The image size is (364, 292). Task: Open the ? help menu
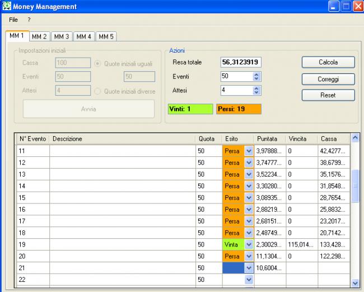tap(29, 20)
